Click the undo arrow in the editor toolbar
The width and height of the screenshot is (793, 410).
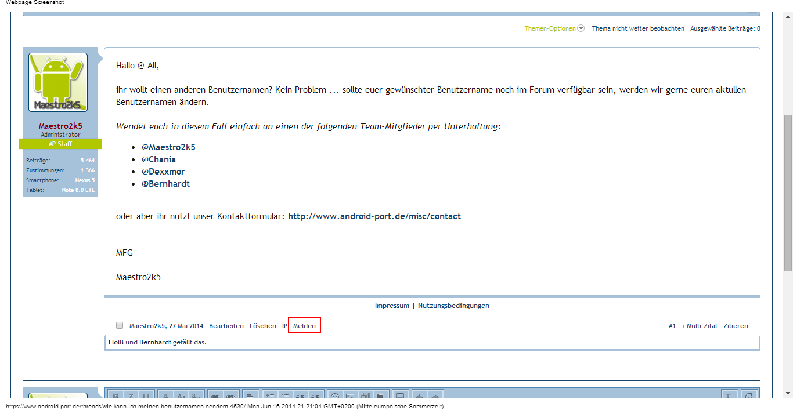(x=419, y=396)
